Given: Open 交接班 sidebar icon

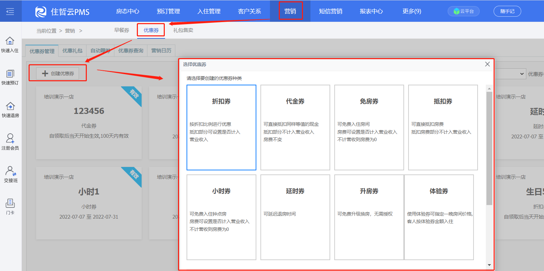Looking at the screenshot, I should (11, 171).
